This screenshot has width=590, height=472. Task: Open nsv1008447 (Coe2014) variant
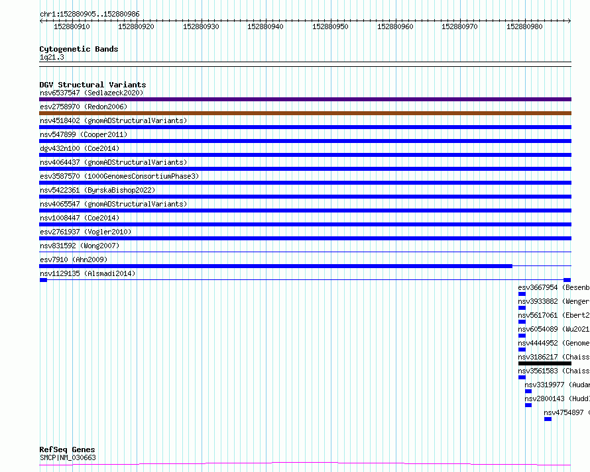click(x=80, y=218)
